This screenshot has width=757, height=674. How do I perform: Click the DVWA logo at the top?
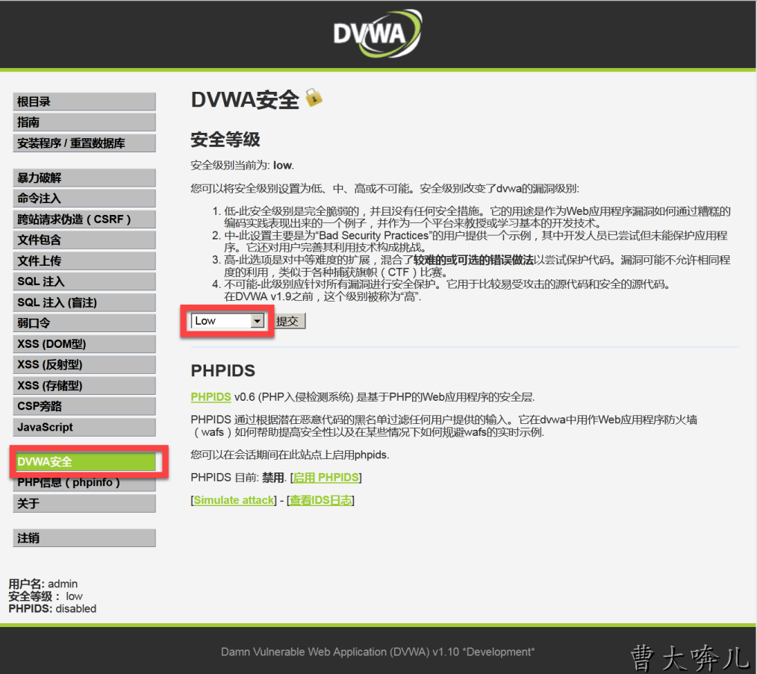[x=378, y=33]
